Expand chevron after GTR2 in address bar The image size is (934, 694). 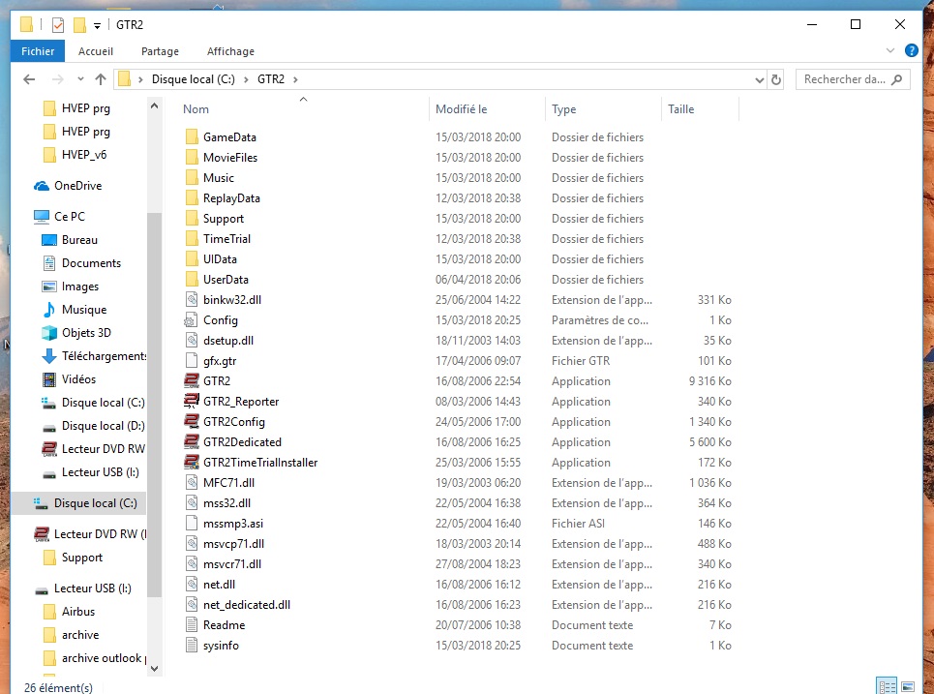pyautogui.click(x=295, y=79)
